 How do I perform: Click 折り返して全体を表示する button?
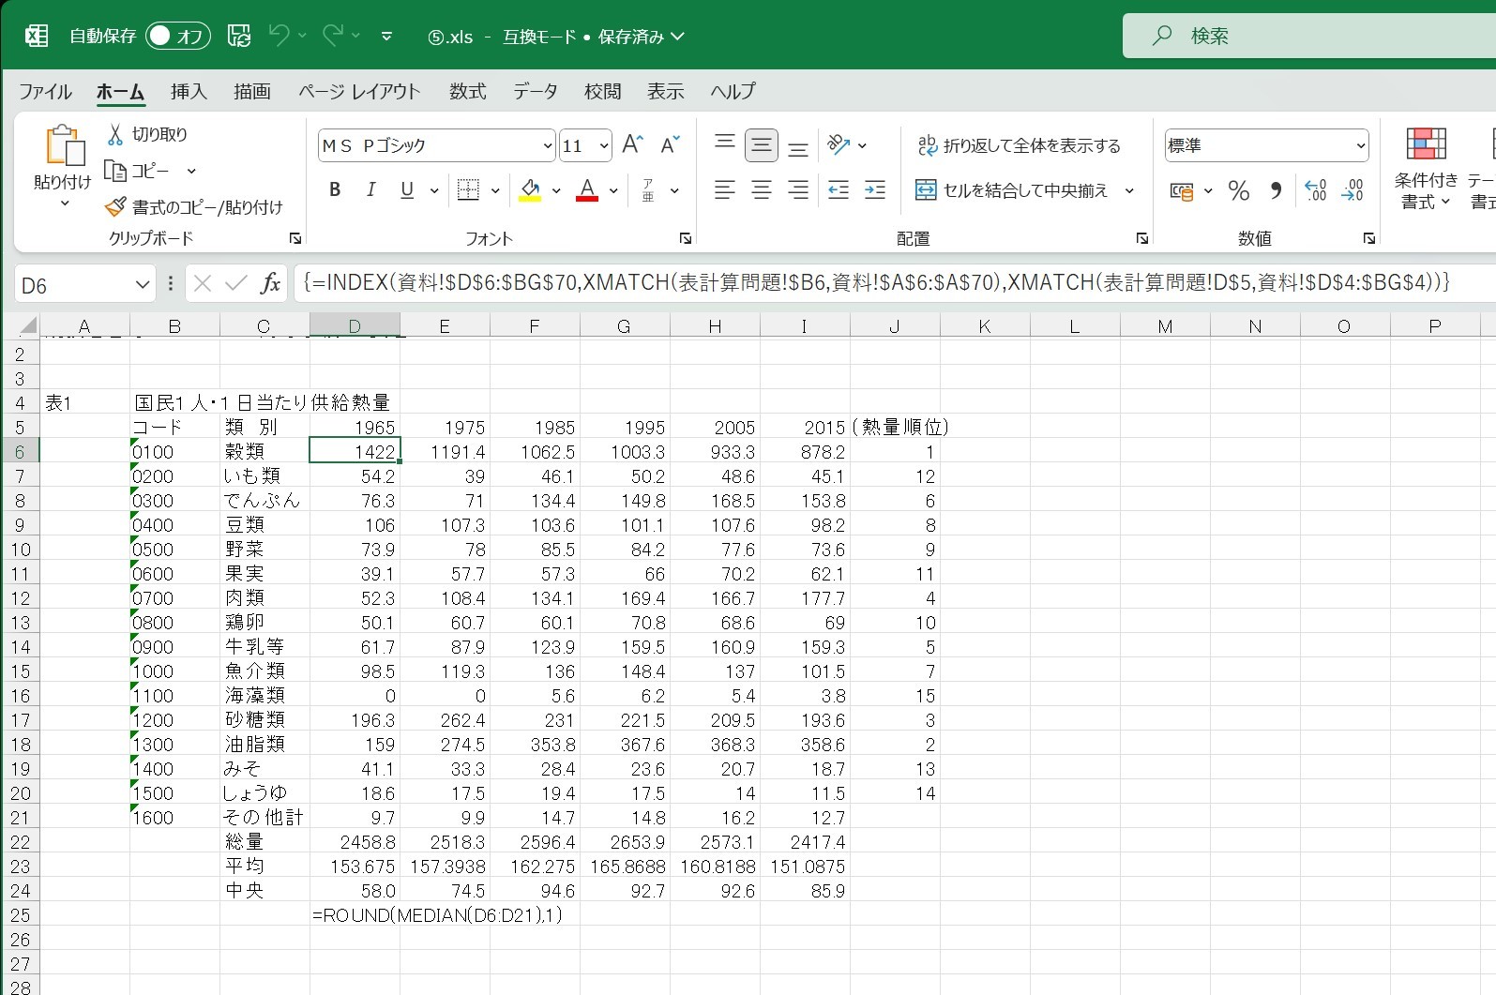point(1019,145)
